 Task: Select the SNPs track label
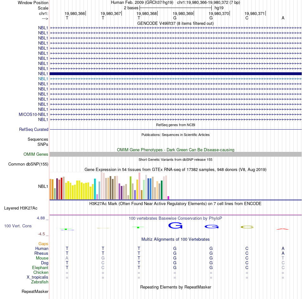pos(43,144)
